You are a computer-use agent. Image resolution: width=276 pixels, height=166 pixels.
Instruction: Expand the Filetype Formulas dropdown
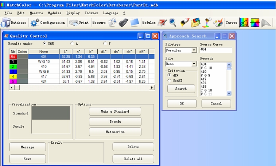(x=194, y=50)
